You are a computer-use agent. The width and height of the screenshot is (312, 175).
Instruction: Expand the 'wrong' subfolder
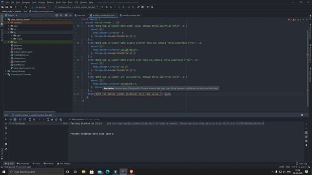[11, 39]
